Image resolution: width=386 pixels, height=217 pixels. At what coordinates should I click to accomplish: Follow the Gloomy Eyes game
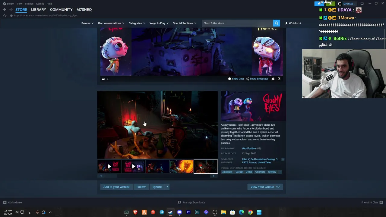tap(141, 187)
